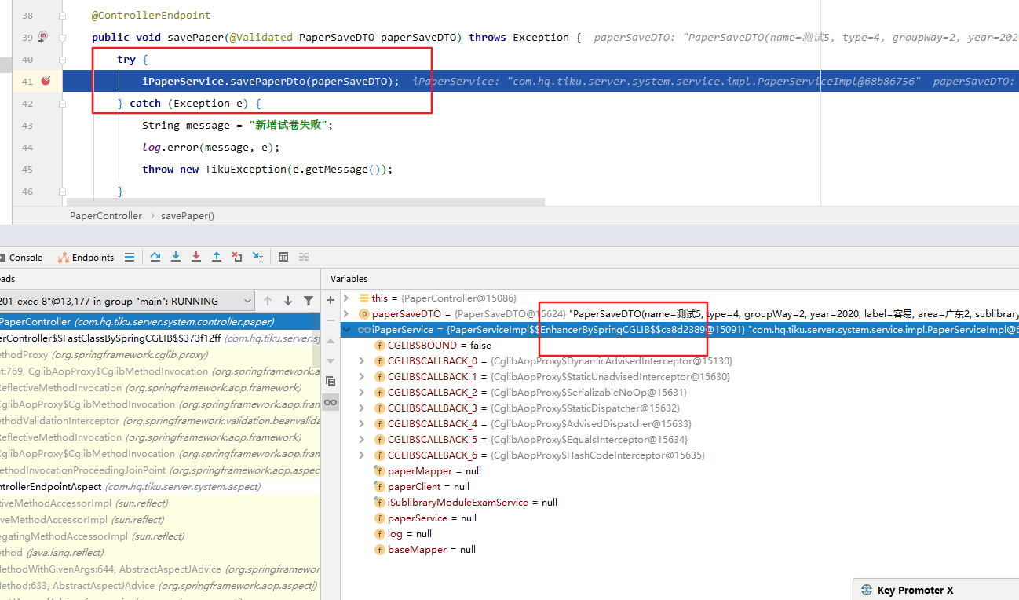Expand the CGLIB$CALLBACK_2 node

[x=362, y=393]
